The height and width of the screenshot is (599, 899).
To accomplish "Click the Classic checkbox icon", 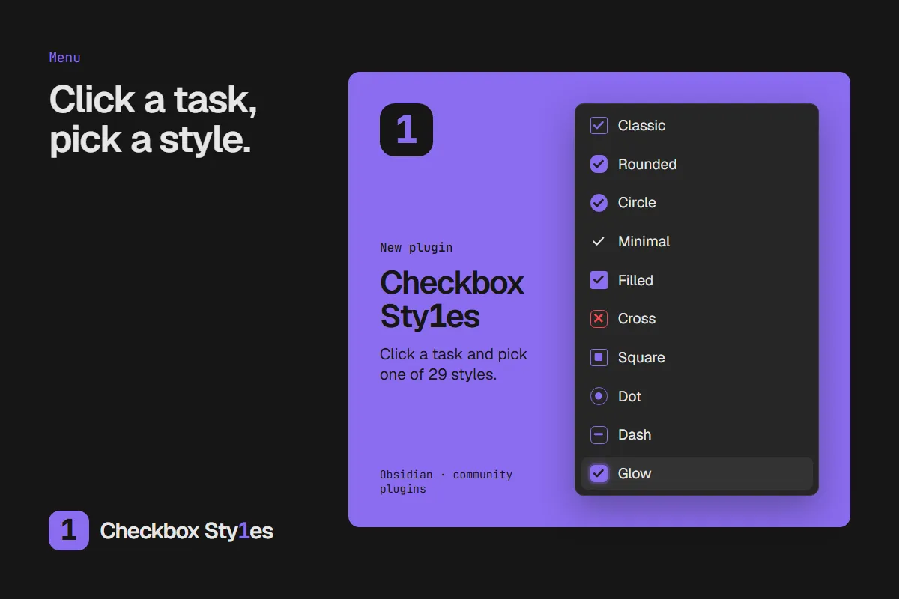I will (x=599, y=126).
